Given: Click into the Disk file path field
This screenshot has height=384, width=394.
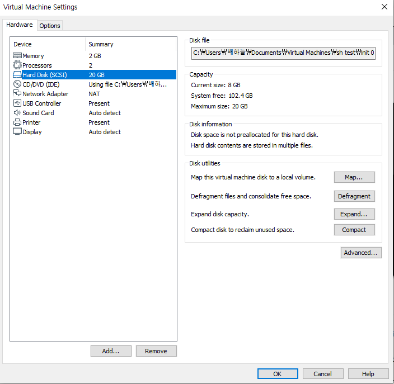Looking at the screenshot, I should [x=283, y=53].
